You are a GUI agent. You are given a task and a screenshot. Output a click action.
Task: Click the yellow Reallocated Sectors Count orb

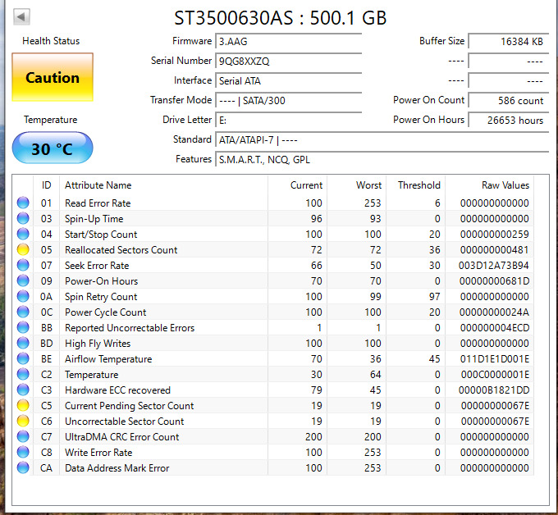[x=23, y=249]
